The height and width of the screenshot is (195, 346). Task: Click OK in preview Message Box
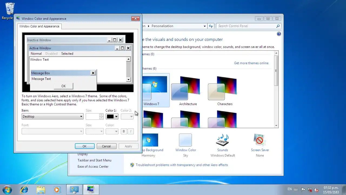64,86
